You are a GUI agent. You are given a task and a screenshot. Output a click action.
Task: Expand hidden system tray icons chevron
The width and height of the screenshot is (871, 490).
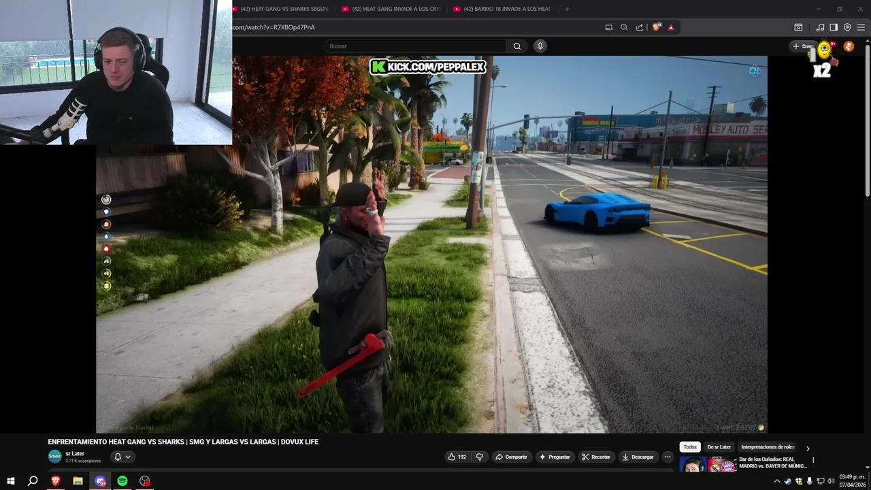tap(777, 481)
